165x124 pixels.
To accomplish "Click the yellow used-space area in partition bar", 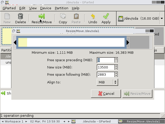I will pos(23,42).
